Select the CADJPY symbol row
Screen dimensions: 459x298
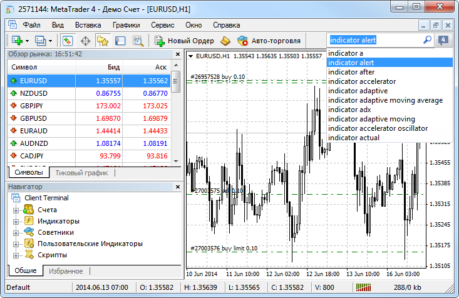pyautogui.click(x=89, y=156)
